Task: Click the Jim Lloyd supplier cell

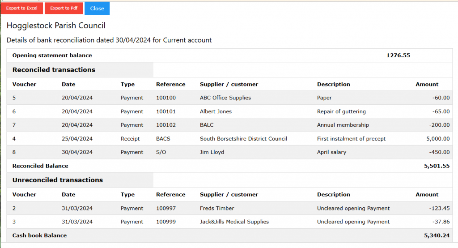Action: 212,152
